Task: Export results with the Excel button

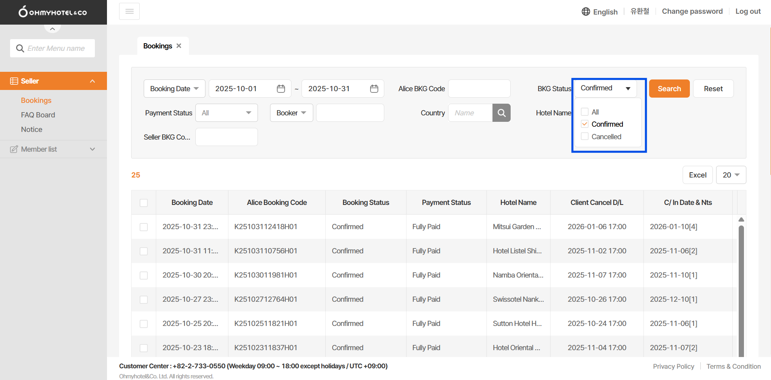Action: point(697,175)
